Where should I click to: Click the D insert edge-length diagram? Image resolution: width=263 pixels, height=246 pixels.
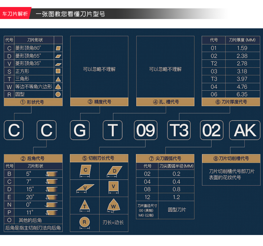(x=114, y=171)
